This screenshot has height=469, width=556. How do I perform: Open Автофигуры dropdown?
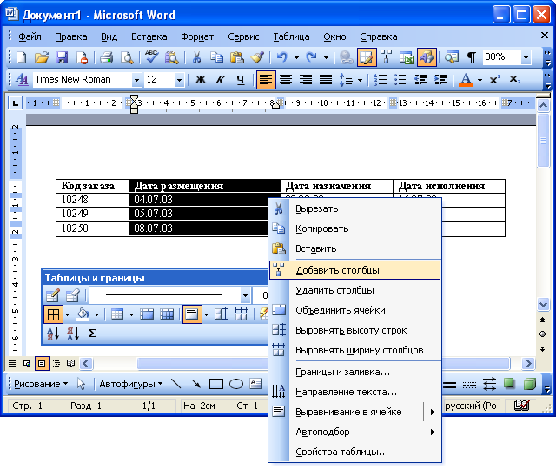tap(130, 384)
